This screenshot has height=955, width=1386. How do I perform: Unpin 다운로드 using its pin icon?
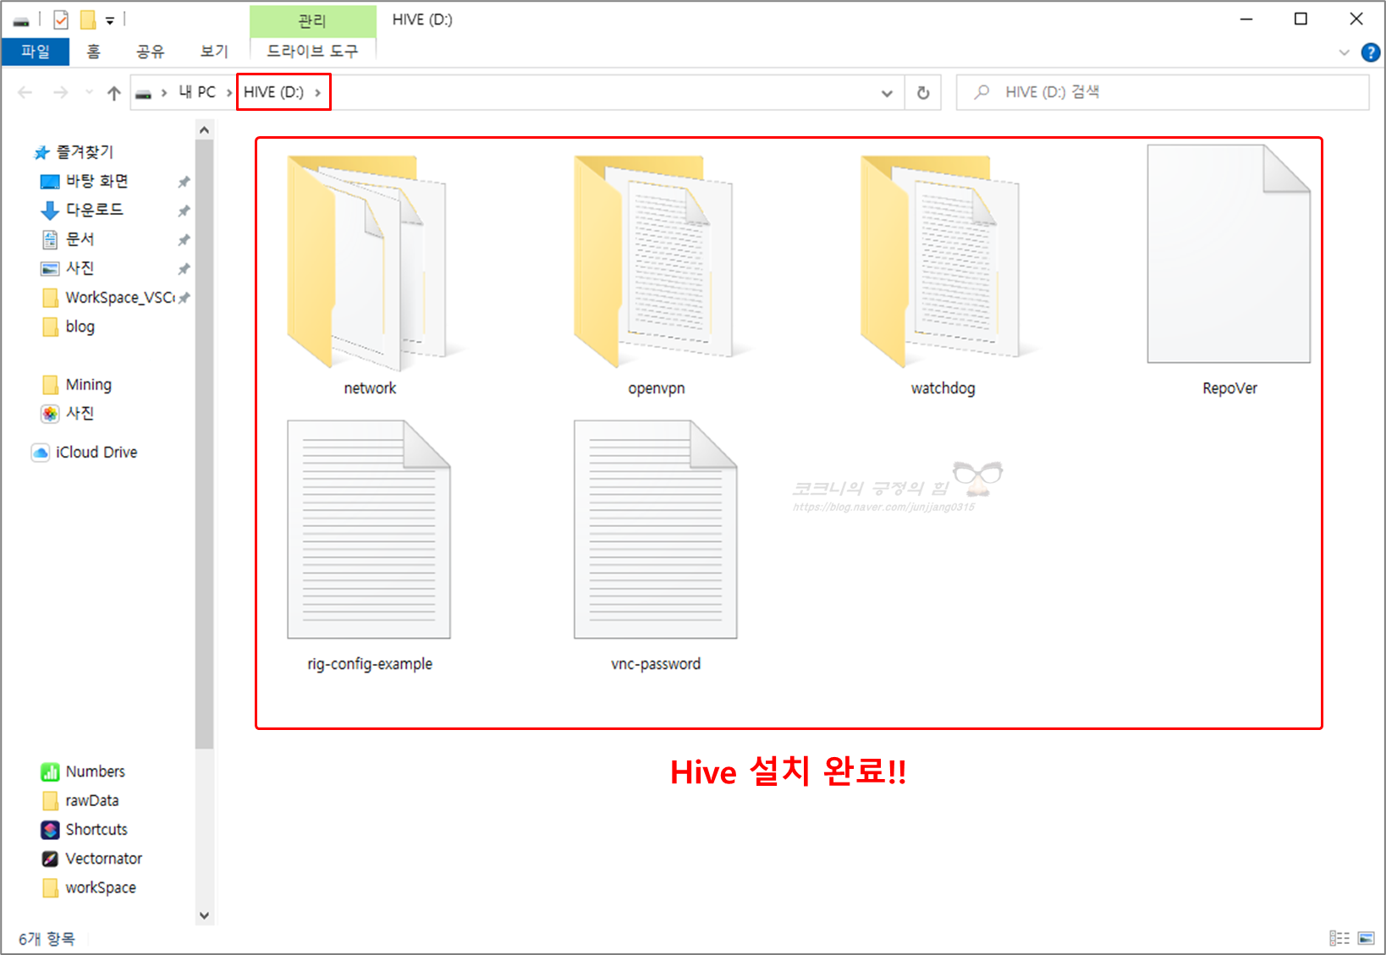coord(184,211)
